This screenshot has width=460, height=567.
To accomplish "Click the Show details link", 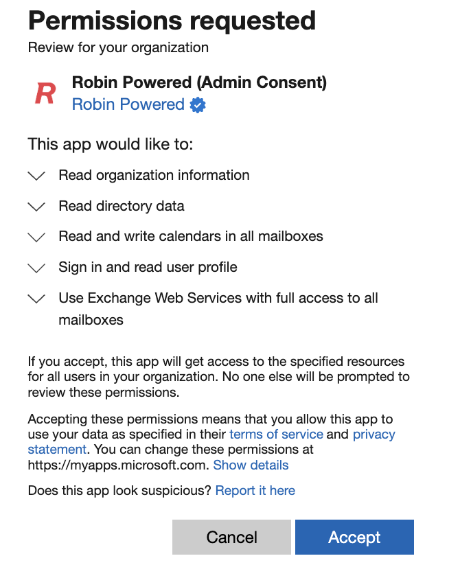I will [x=251, y=465].
